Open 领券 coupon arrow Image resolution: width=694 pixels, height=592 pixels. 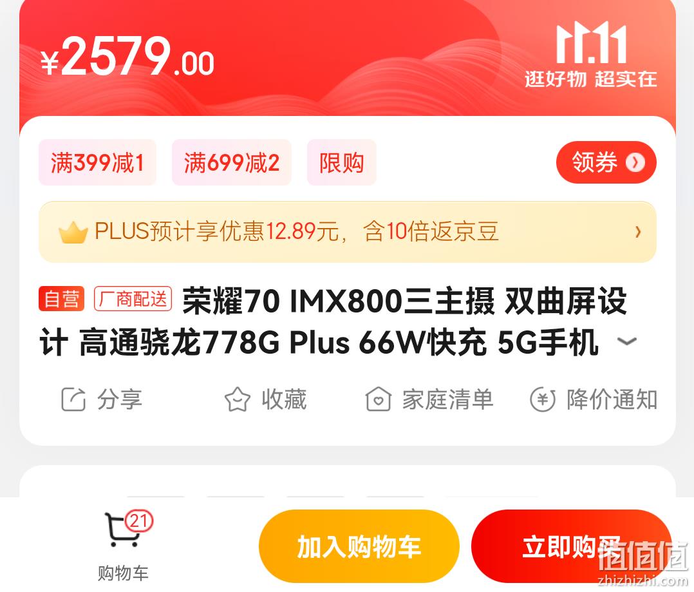(635, 162)
